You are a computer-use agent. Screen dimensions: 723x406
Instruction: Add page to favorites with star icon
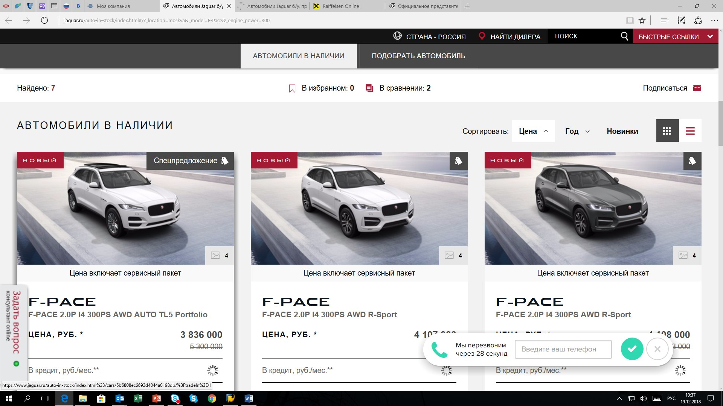pos(642,20)
